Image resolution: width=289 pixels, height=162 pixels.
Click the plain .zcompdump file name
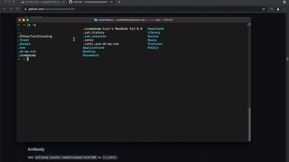point(27,55)
